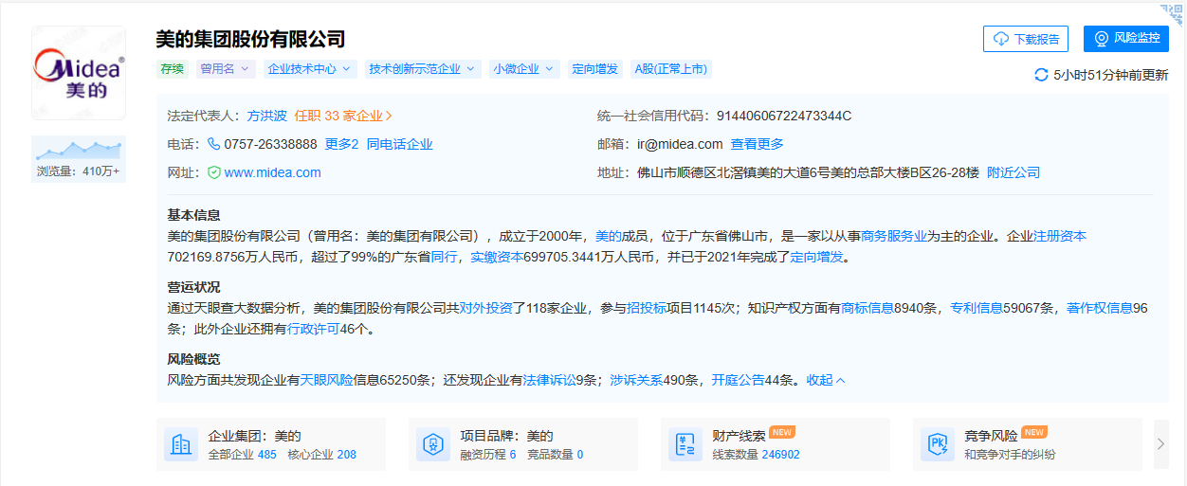Expand the 技术创新示范企业 tag dropdown

(422, 69)
